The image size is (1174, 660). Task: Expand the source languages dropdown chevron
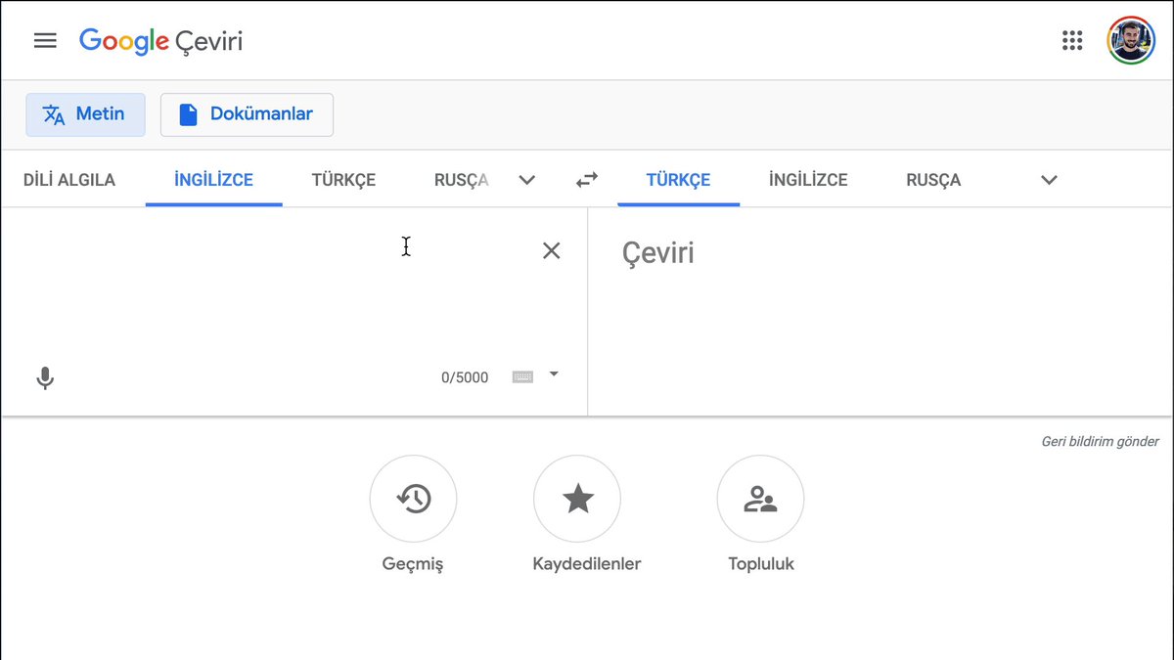[x=527, y=180]
